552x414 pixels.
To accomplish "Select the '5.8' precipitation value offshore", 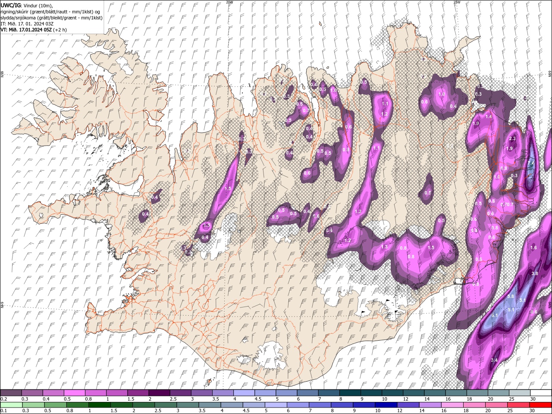I will pos(511,297).
